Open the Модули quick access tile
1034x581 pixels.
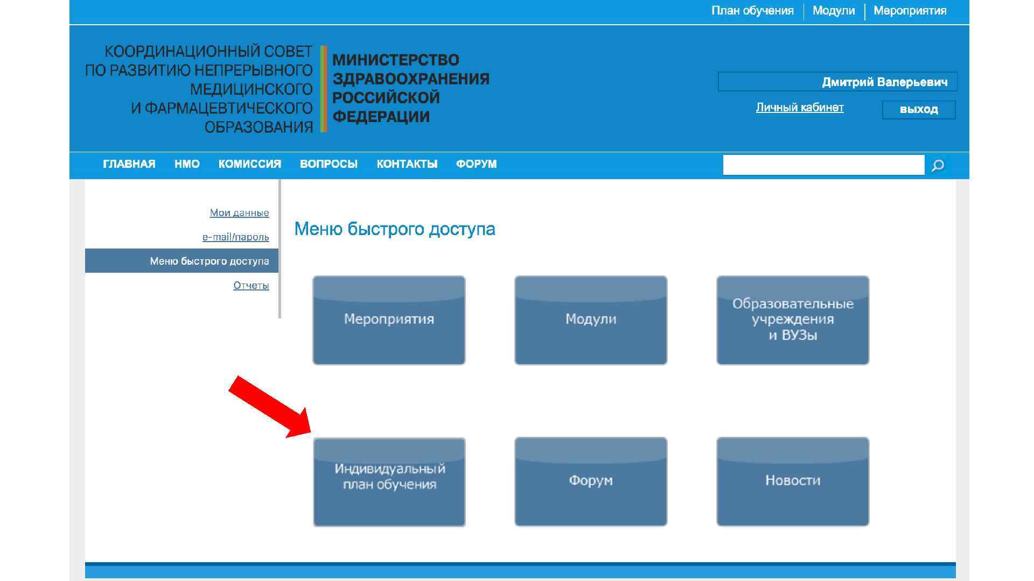591,320
